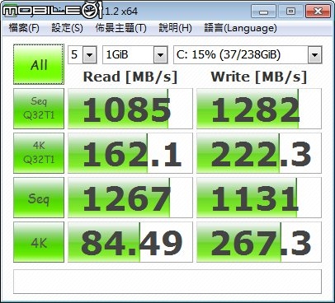Click the empty comment field at bottom

(167, 282)
